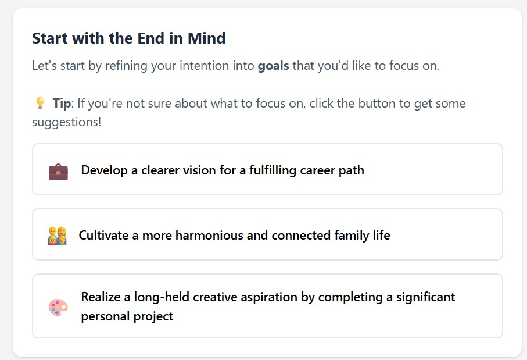Viewport: 527px width, 360px height.
Task: Click the word 'Cultivate' in the family goal
Action: [101, 236]
